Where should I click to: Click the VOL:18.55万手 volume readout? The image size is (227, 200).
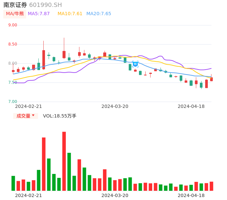tap(60, 116)
